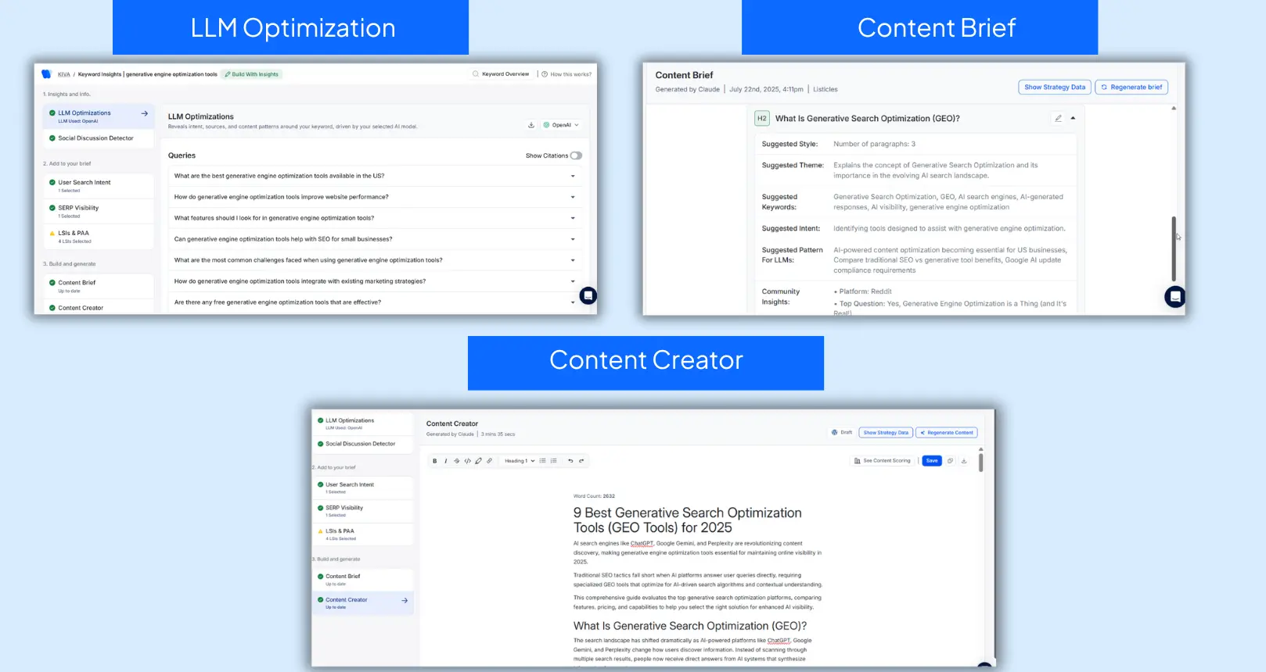Viewport: 1266px width, 672px height.
Task: Expand the query about best tools in US
Action: click(573, 177)
